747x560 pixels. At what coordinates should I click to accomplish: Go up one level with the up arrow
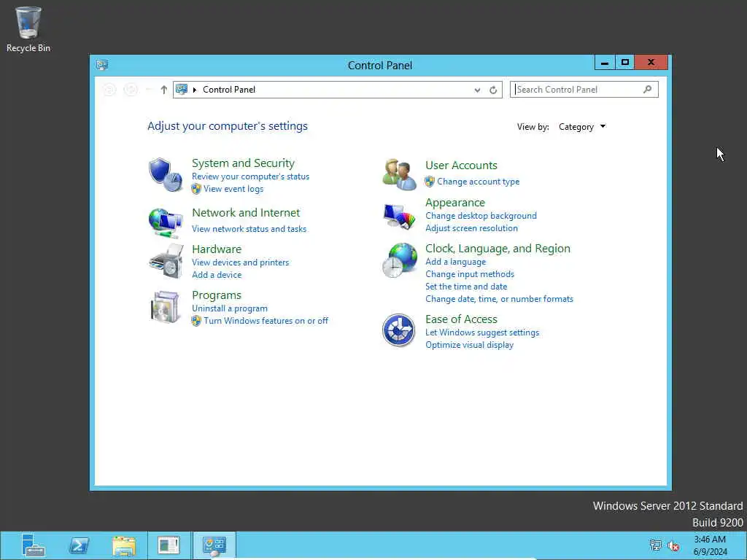tap(163, 90)
